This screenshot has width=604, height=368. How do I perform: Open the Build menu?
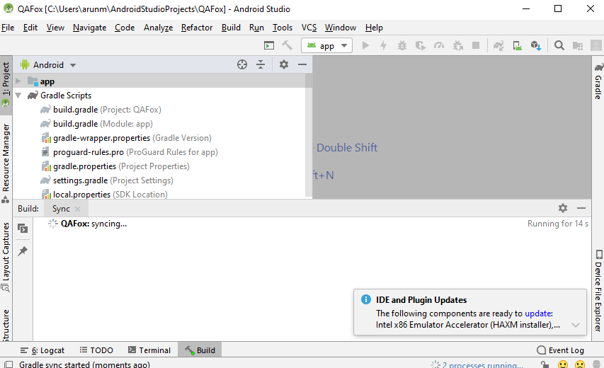(x=231, y=28)
